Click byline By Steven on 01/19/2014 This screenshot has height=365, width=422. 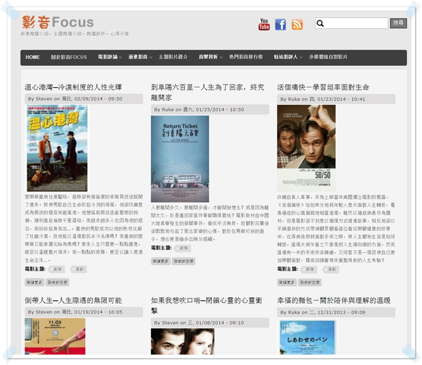(x=84, y=312)
